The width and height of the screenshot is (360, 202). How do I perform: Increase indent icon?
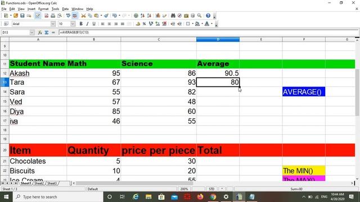coord(179,24)
